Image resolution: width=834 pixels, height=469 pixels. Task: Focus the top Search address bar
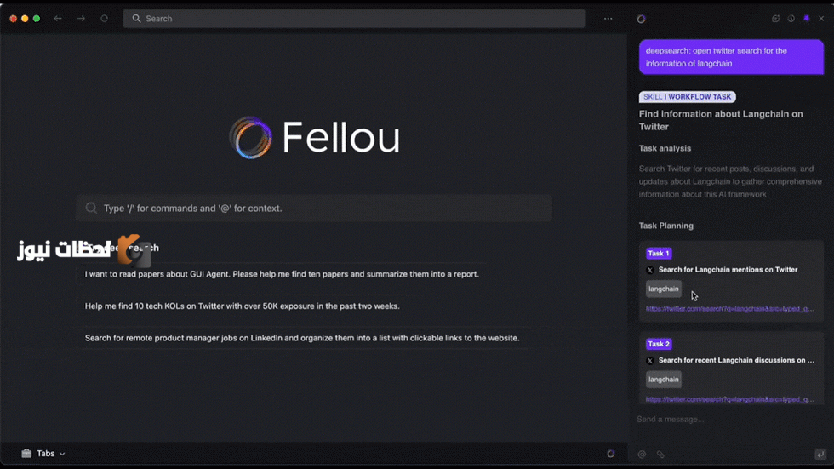pyautogui.click(x=354, y=19)
